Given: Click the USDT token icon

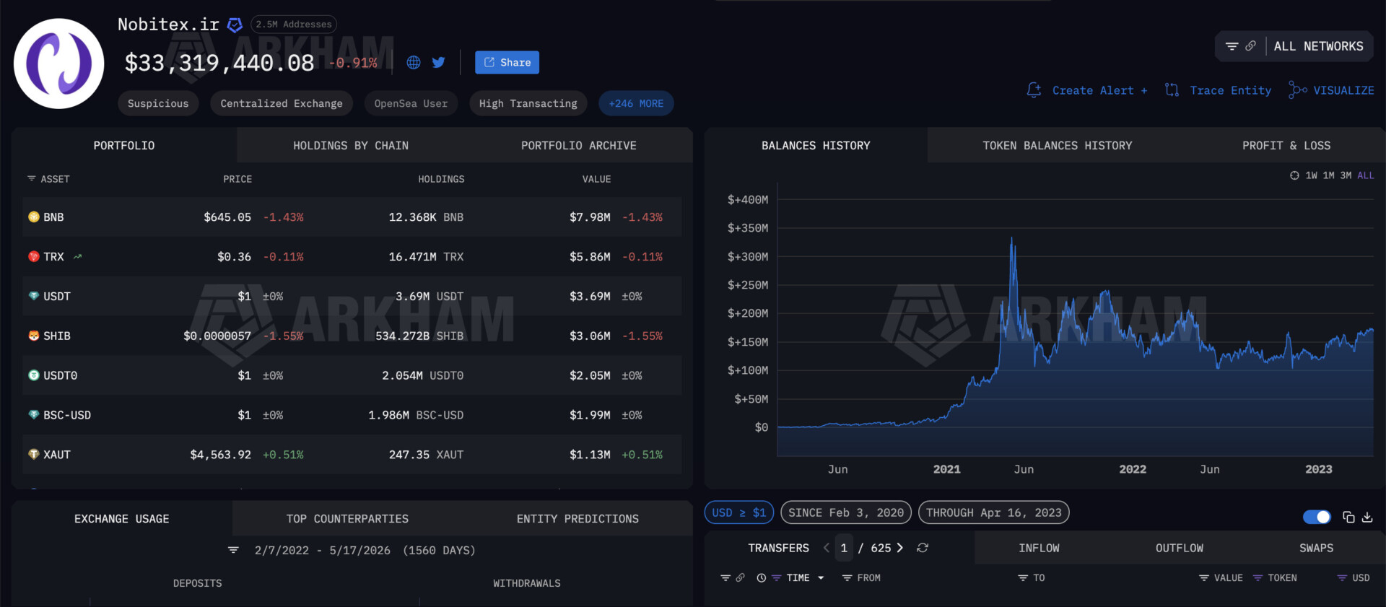Looking at the screenshot, I should click(x=33, y=296).
